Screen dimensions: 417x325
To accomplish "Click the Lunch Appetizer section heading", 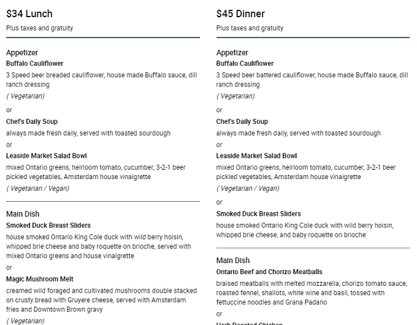I will click(x=22, y=53).
